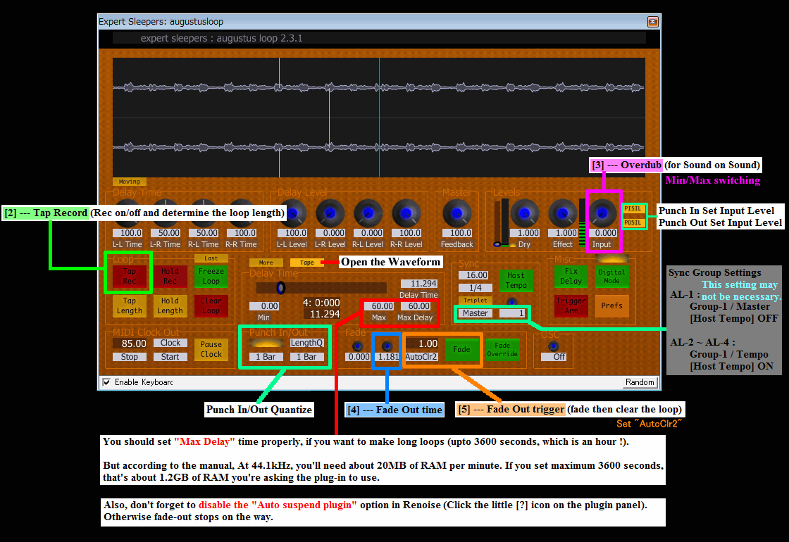Toggle Host Tempo sync

[x=516, y=281]
